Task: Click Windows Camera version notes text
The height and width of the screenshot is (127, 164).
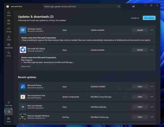Action: [x=86, y=40]
